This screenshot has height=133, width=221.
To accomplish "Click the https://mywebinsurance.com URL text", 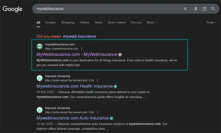I will pos(62,49).
